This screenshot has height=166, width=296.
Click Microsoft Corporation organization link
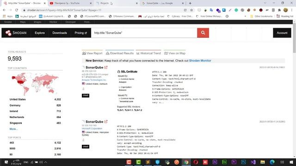(92, 129)
